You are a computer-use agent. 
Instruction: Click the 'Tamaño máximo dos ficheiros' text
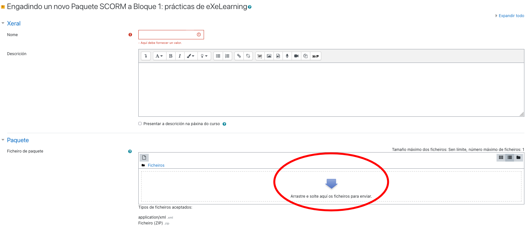click(458, 150)
